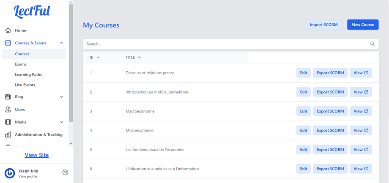Sort courses by ID column
The image size is (389, 183).
[94, 57]
